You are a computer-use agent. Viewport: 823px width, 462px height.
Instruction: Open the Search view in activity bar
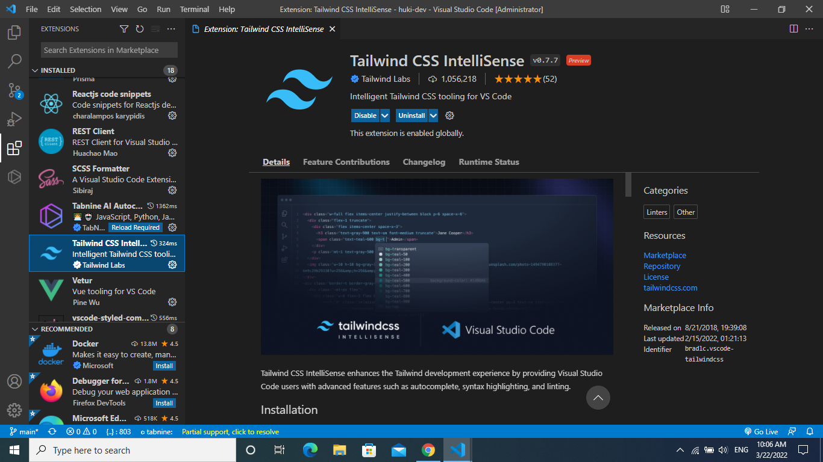14,61
